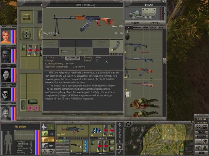Open the world map globe icon
Image resolution: width=209 pixels, height=156 pixels.
pos(205,142)
